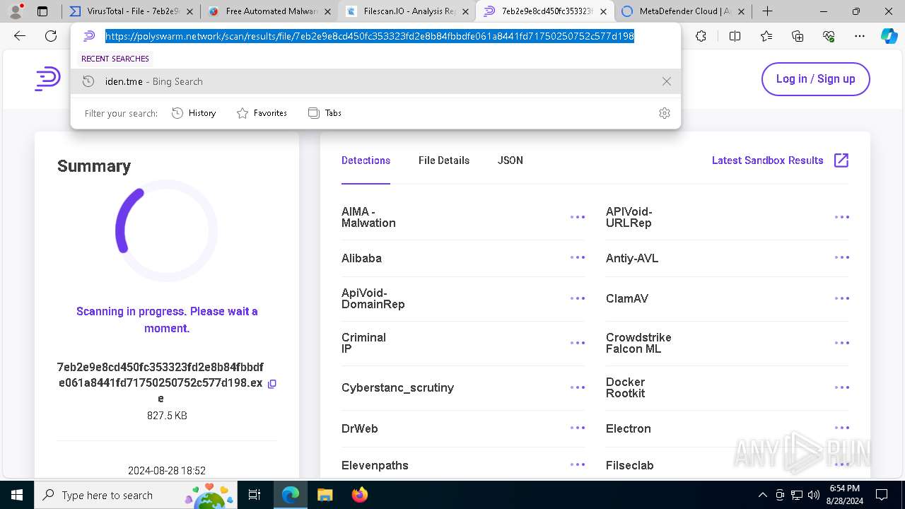This screenshot has height=509, width=905.
Task: Expand DrWeb details dots
Action: coord(578,428)
